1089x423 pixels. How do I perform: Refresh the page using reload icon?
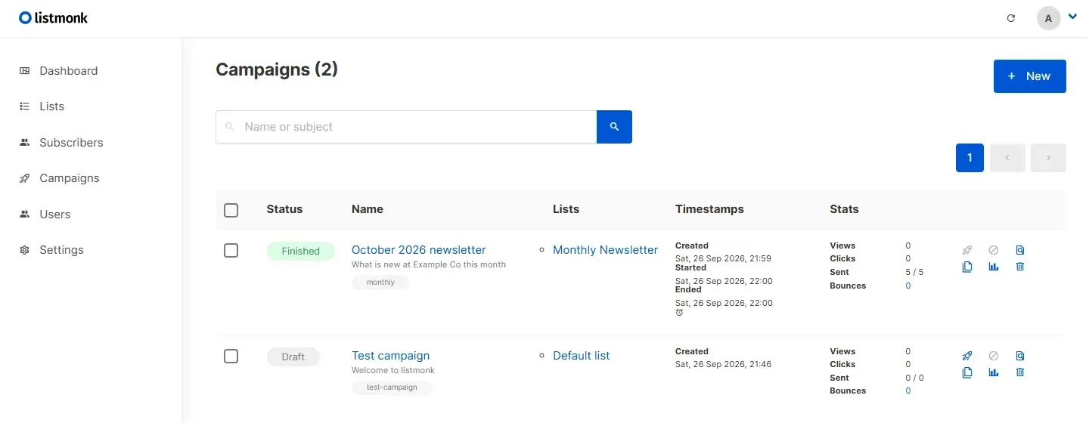point(1011,18)
